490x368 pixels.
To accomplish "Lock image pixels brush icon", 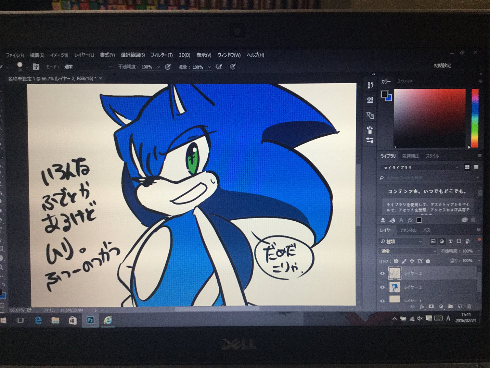I will coord(404,261).
